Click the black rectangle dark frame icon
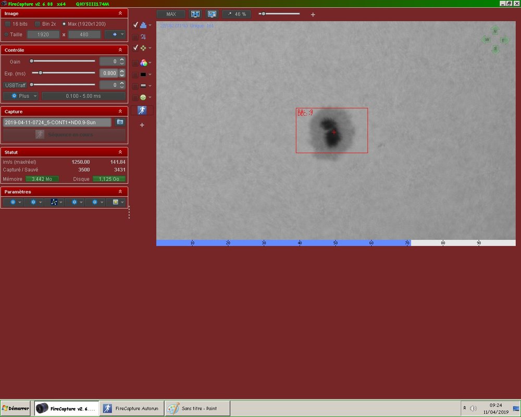521x417 pixels. [143, 75]
